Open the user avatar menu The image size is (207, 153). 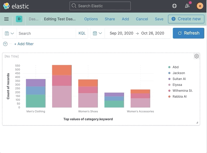click(x=200, y=6)
